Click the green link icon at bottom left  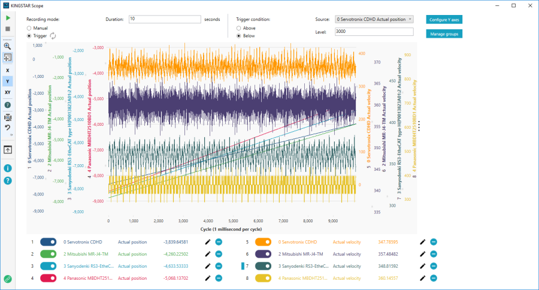pyautogui.click(x=8, y=279)
